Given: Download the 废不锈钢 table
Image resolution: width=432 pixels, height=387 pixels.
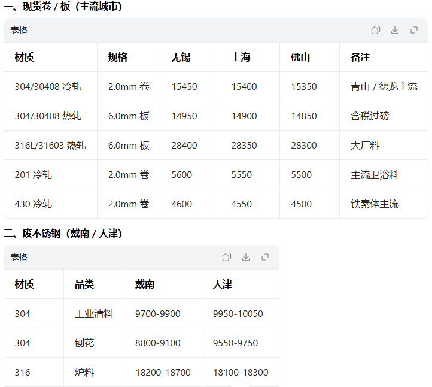Looking at the screenshot, I should 246,257.
